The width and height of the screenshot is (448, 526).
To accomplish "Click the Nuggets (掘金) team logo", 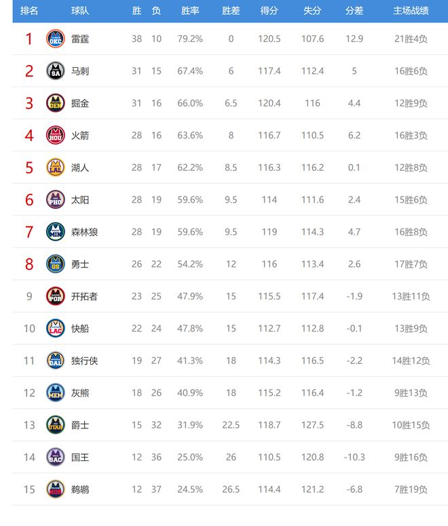I will point(56,104).
